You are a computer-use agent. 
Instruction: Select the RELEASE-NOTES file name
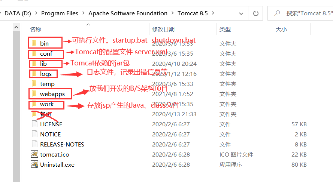62,145
